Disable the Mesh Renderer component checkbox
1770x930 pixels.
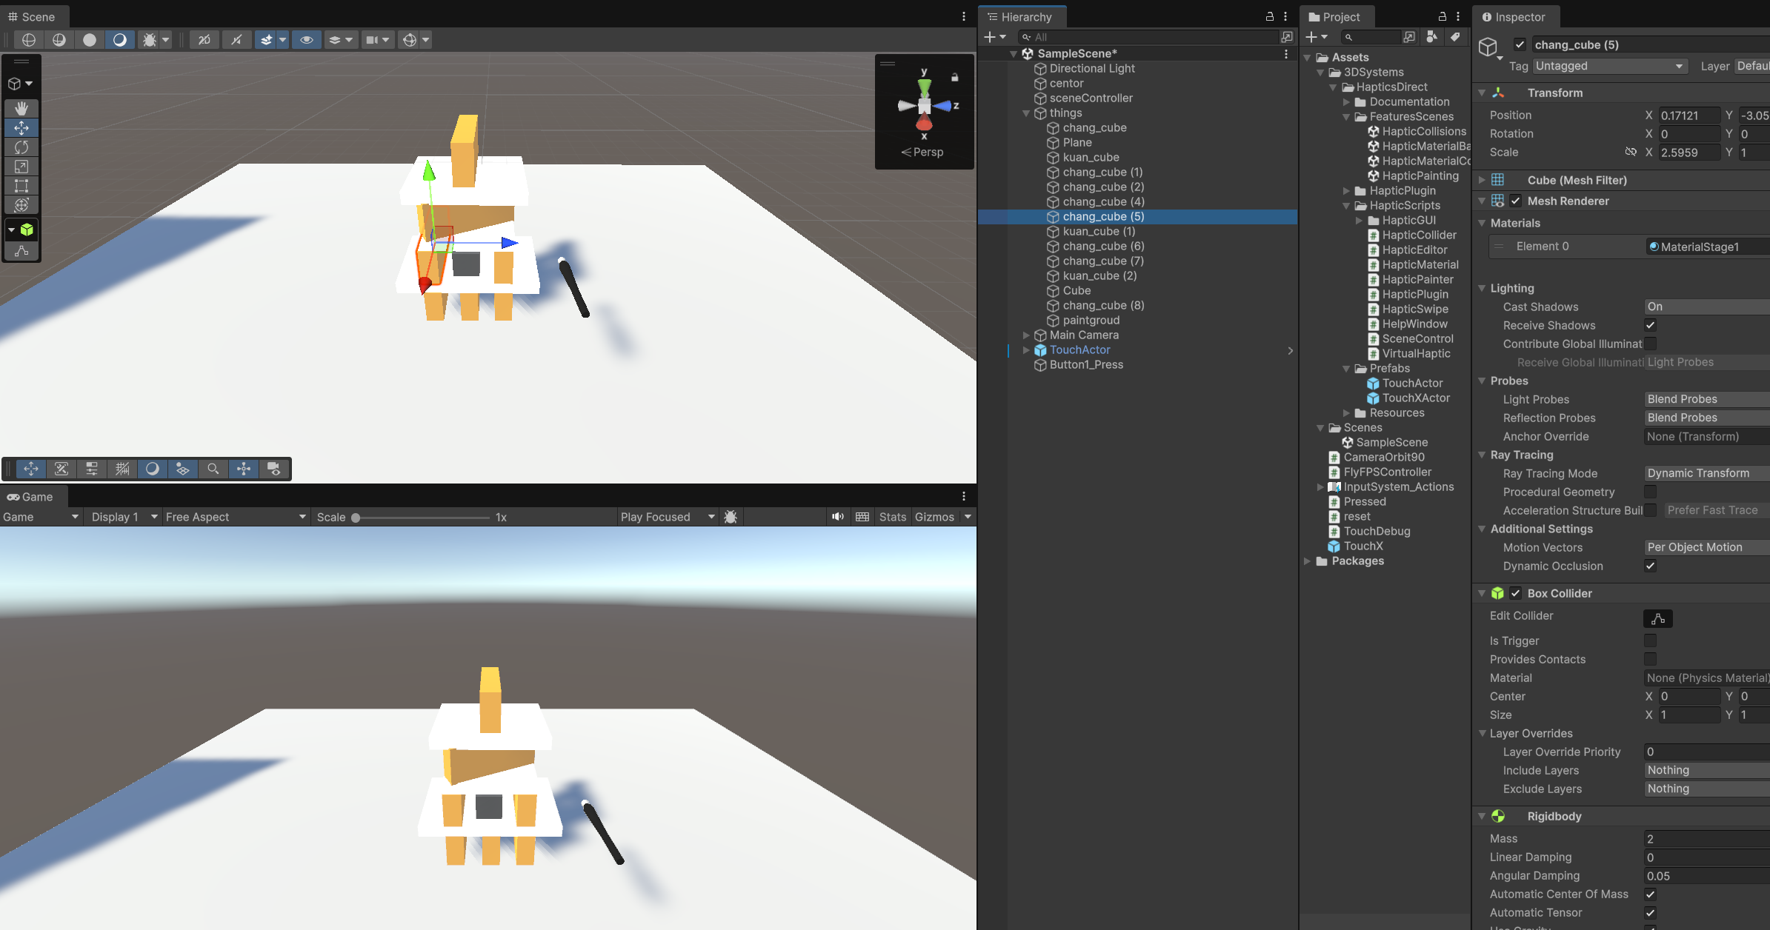pyautogui.click(x=1515, y=201)
